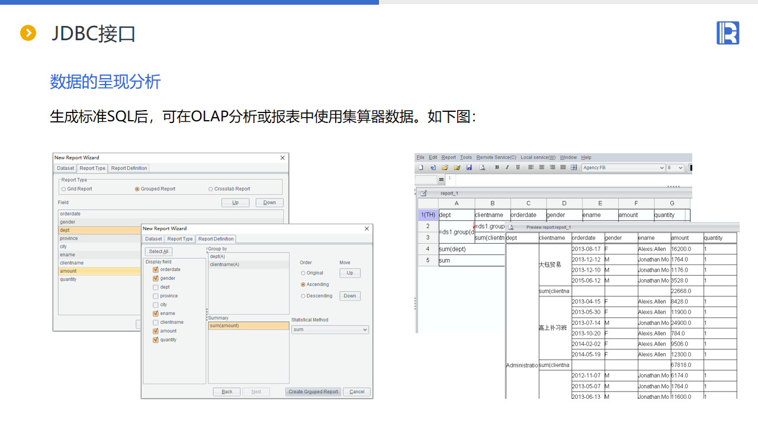Open Report Definition tab in back wizard
The image size is (758, 426).
tap(129, 168)
